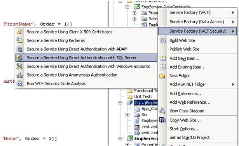Click the web site globe icon in tree
Screen dimensions: 239x146
(129, 103)
